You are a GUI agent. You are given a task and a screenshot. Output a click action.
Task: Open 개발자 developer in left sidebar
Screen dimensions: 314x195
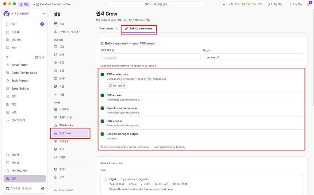(25, 155)
